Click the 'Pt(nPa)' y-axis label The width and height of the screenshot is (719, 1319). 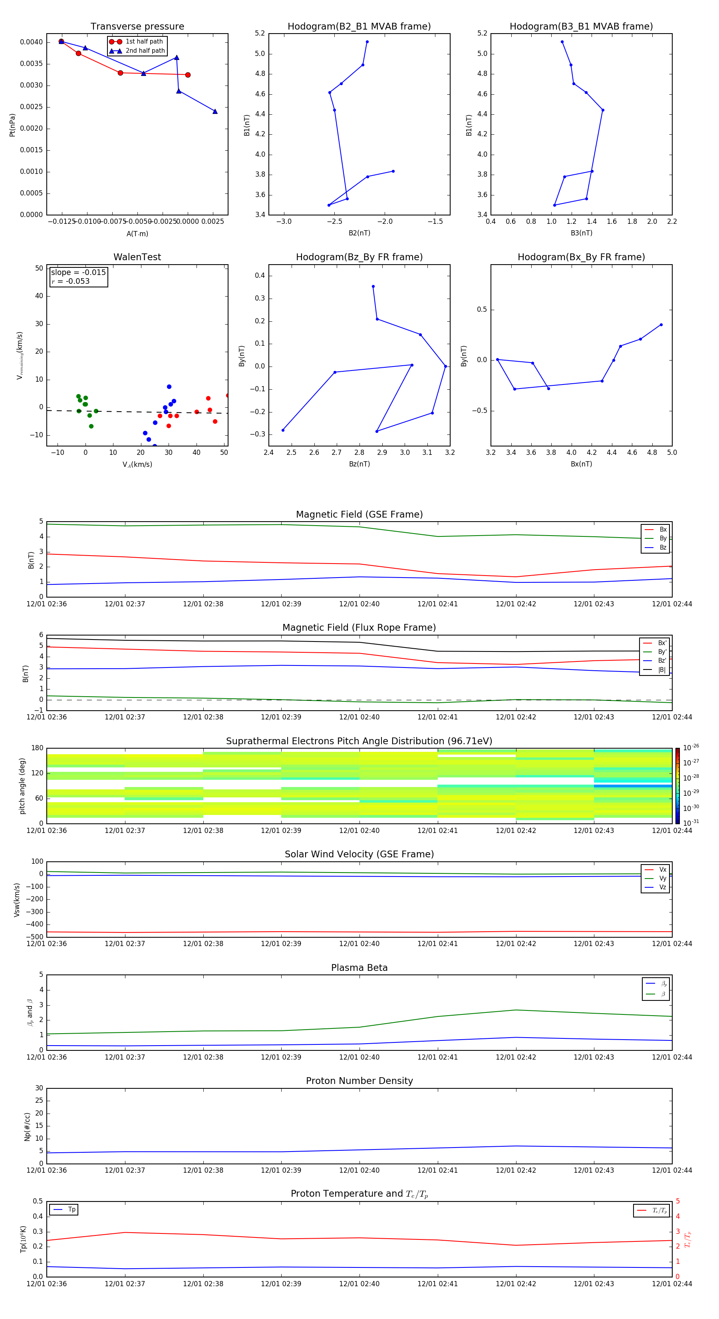[x=12, y=125]
